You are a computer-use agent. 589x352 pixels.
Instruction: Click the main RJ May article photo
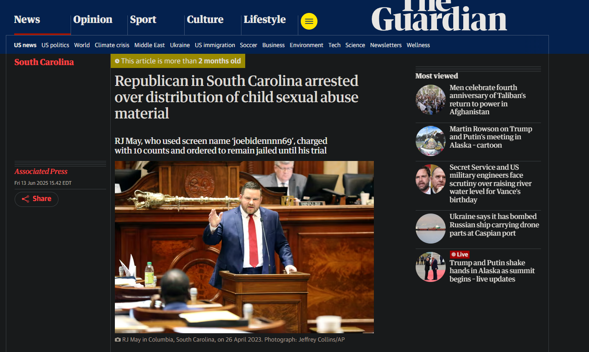pos(244,247)
